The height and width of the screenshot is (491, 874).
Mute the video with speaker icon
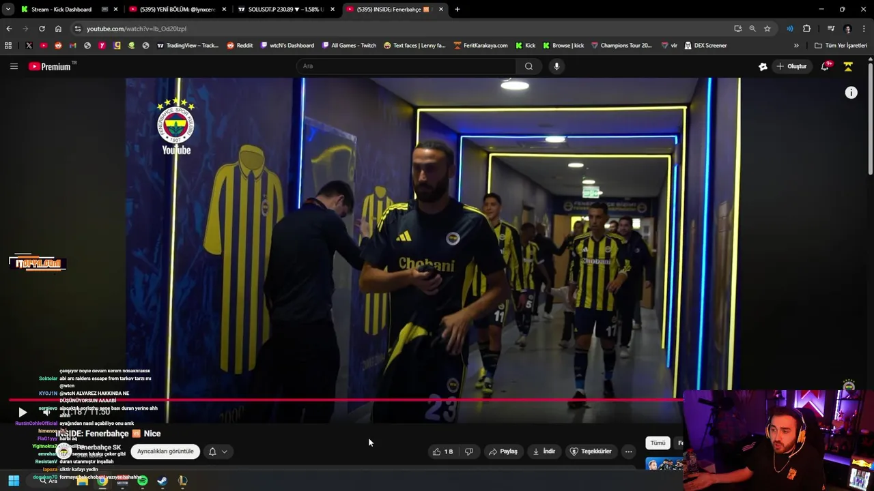click(x=46, y=412)
